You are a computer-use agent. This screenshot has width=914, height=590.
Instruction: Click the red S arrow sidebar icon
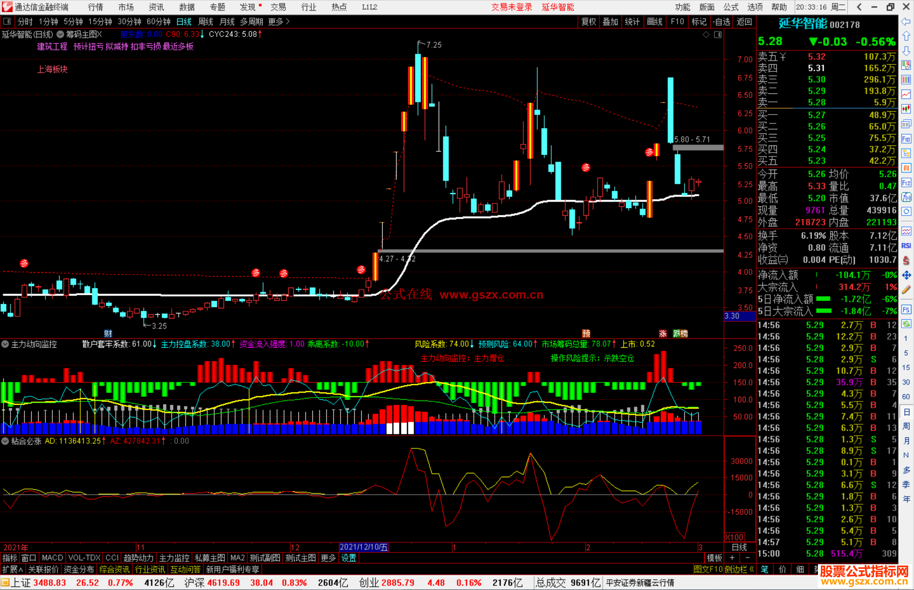(x=906, y=261)
